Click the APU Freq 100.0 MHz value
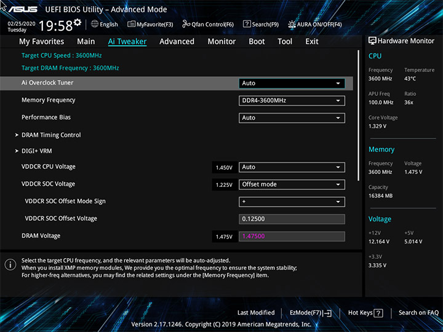443x332 pixels. (381, 103)
